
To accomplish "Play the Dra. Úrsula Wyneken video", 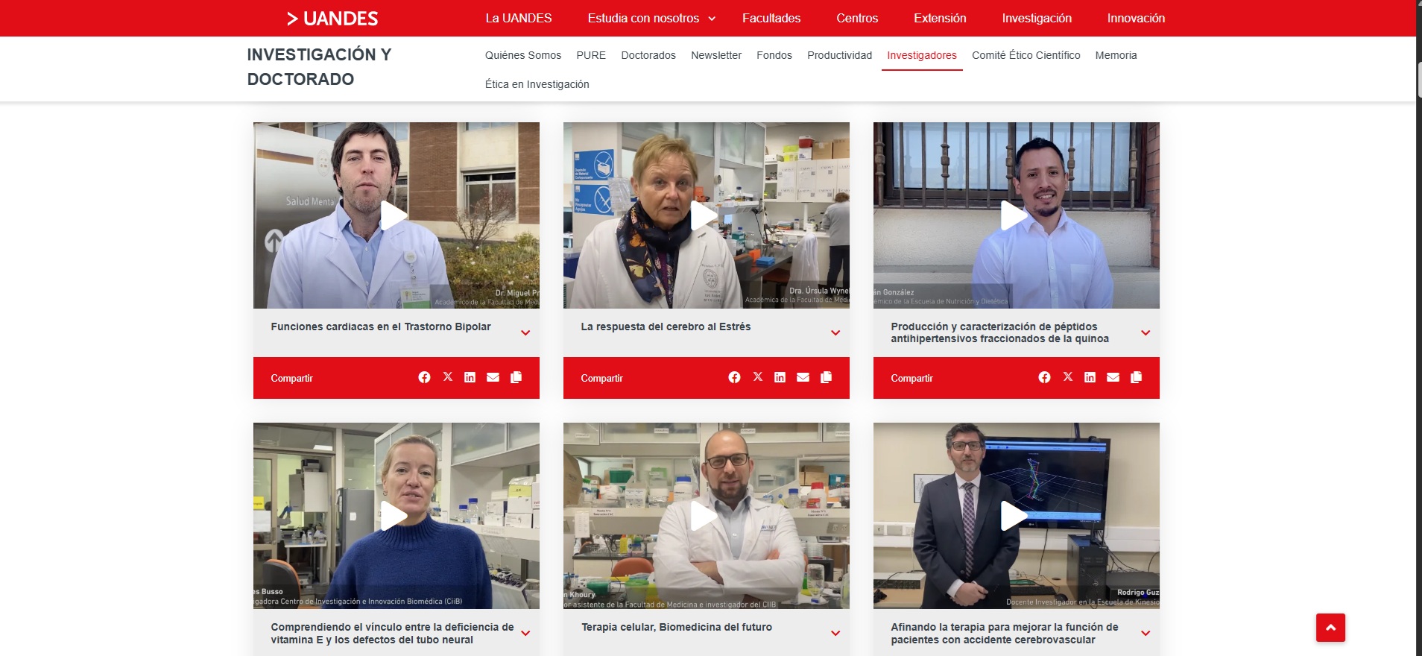I will pos(704,215).
